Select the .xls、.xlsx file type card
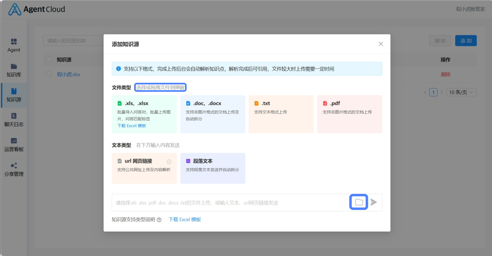The image size is (492, 256). [x=144, y=114]
